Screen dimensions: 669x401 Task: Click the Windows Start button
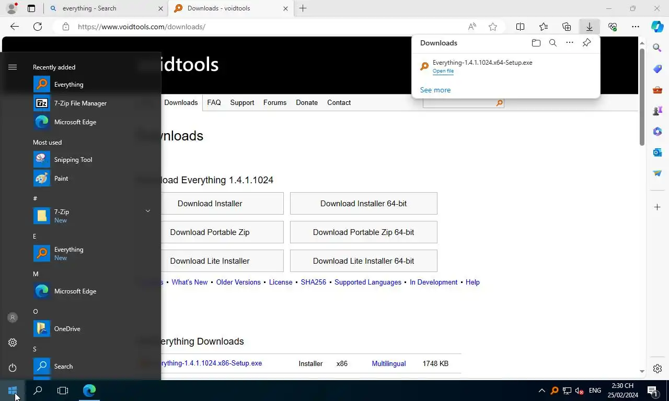[x=13, y=390]
